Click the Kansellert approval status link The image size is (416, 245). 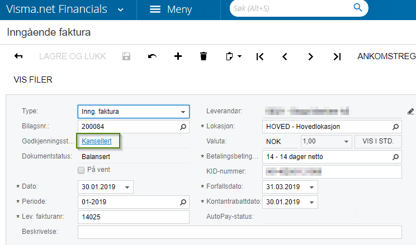pos(97,141)
